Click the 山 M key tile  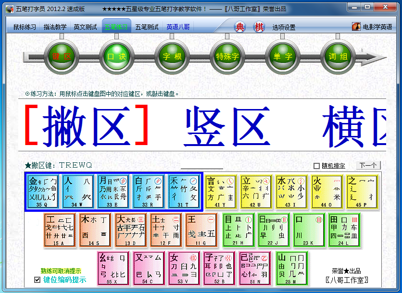pyautogui.click(x=291, y=268)
